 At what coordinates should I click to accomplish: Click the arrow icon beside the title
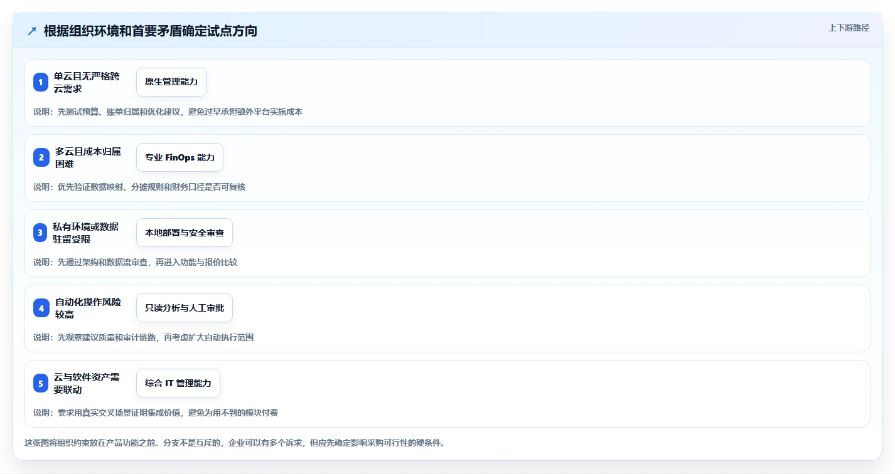coord(32,31)
